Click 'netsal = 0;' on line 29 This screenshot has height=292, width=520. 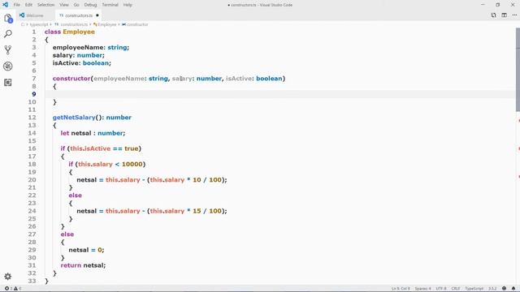(x=86, y=250)
